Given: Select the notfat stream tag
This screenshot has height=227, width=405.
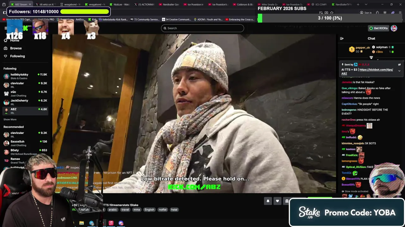Looking at the screenshot, I should [163, 210].
